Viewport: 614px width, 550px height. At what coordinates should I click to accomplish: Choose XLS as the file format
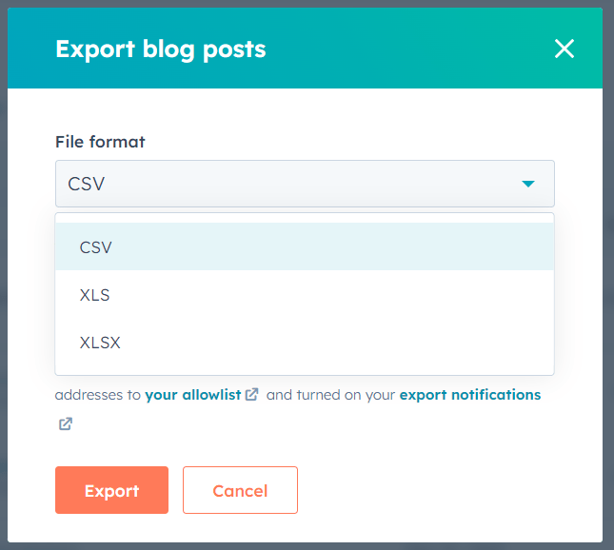(95, 295)
